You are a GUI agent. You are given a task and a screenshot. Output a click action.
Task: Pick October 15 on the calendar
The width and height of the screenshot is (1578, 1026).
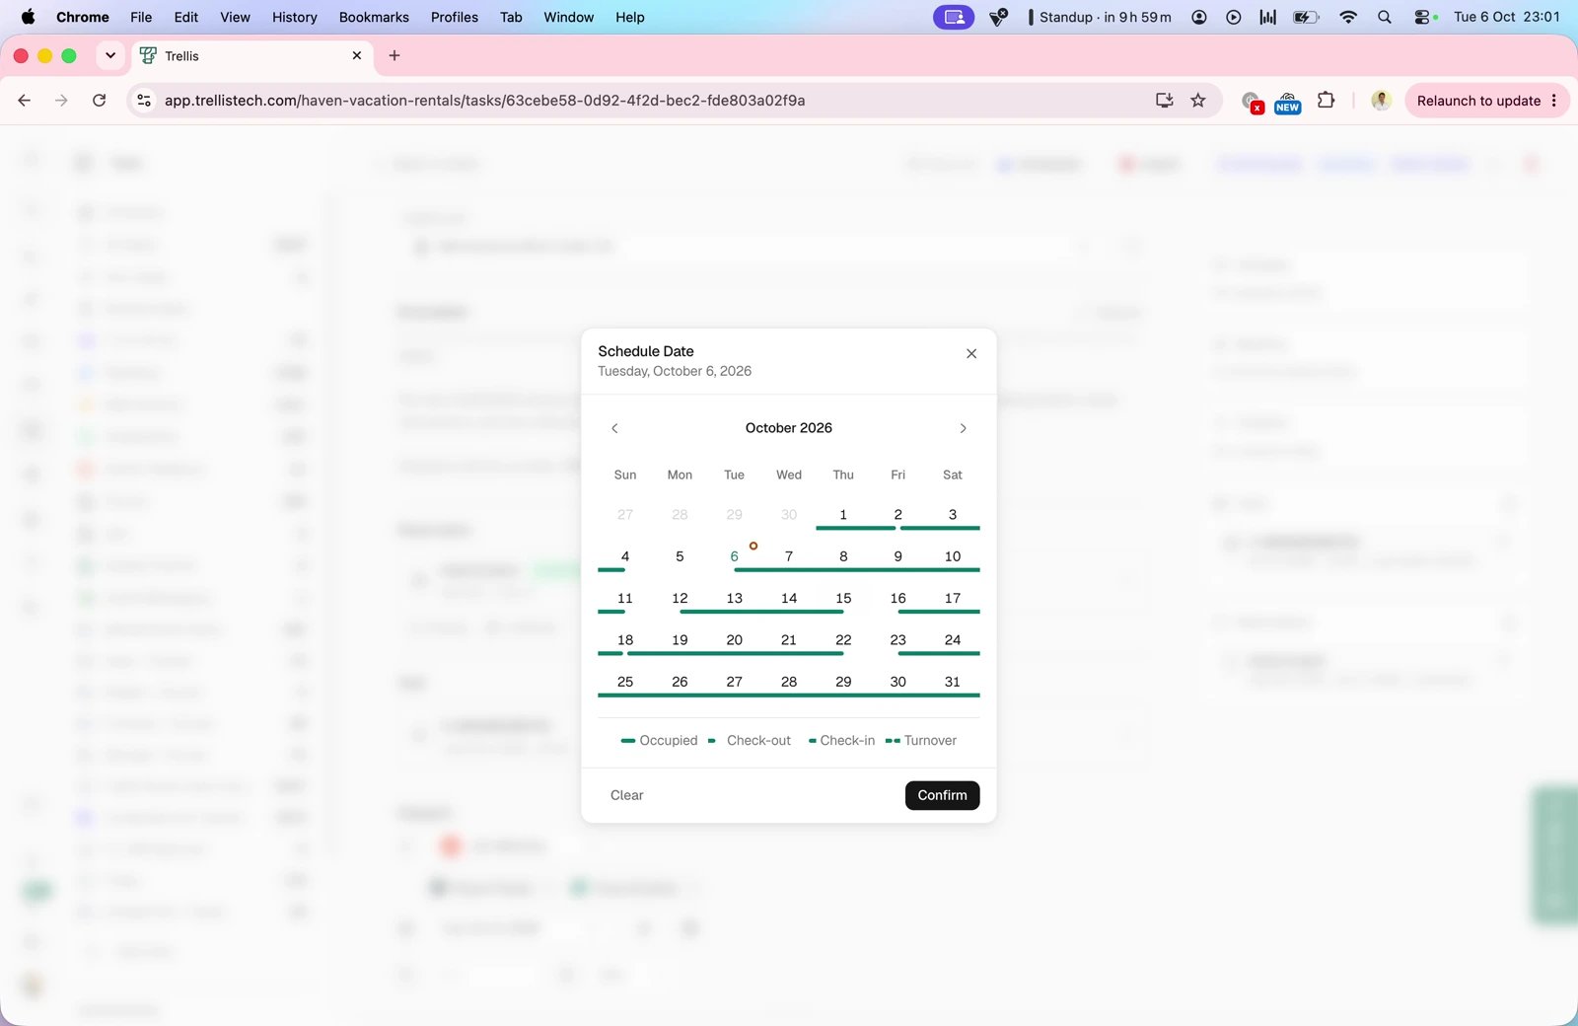pyautogui.click(x=843, y=598)
